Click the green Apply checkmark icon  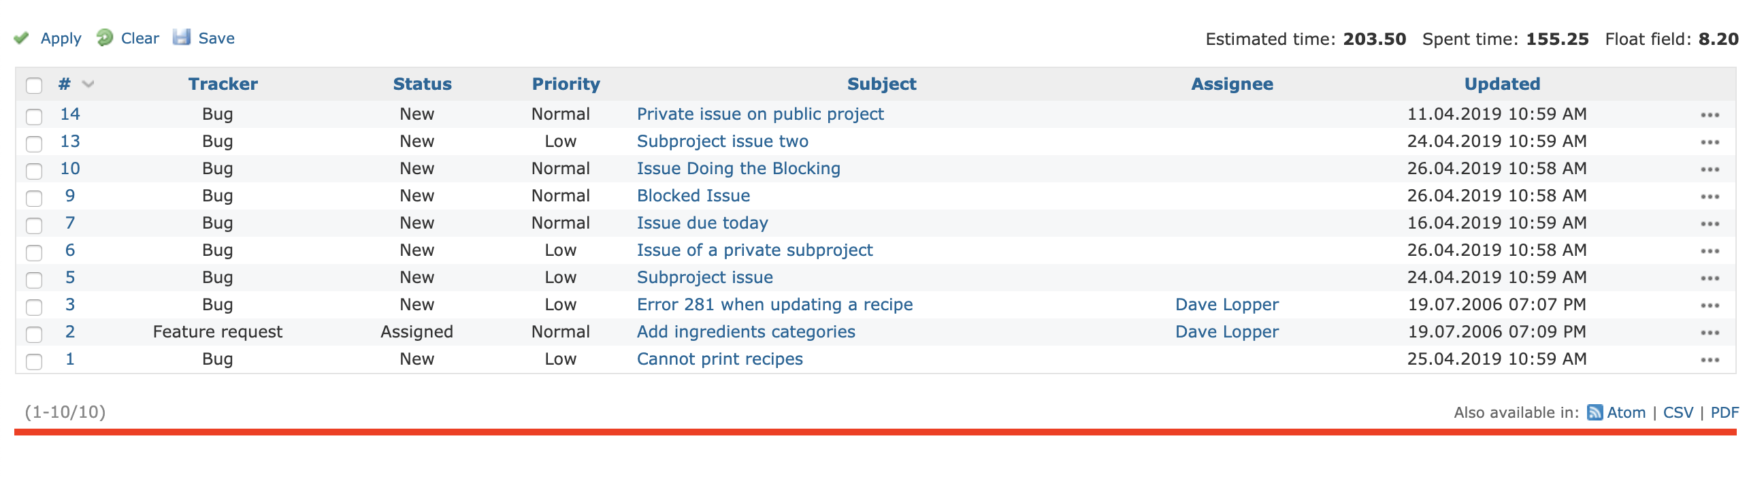click(22, 38)
